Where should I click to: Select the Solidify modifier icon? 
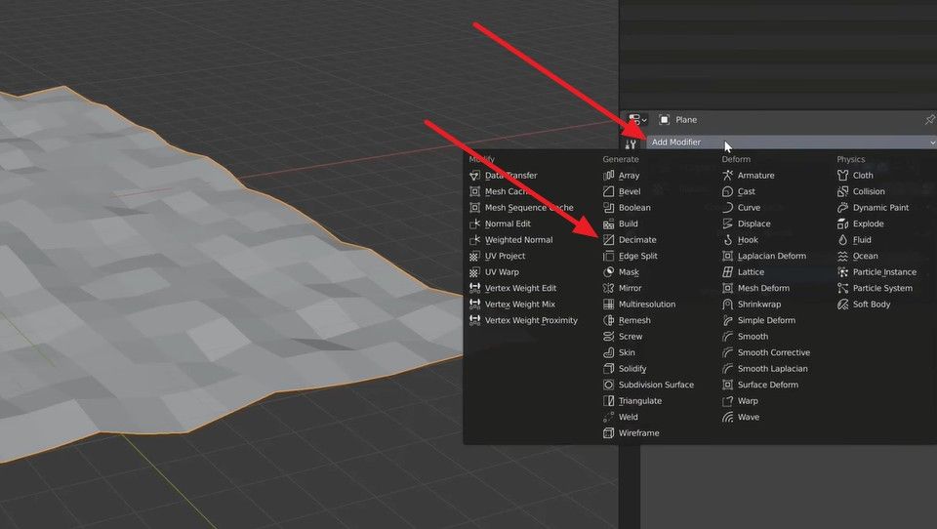pos(608,369)
